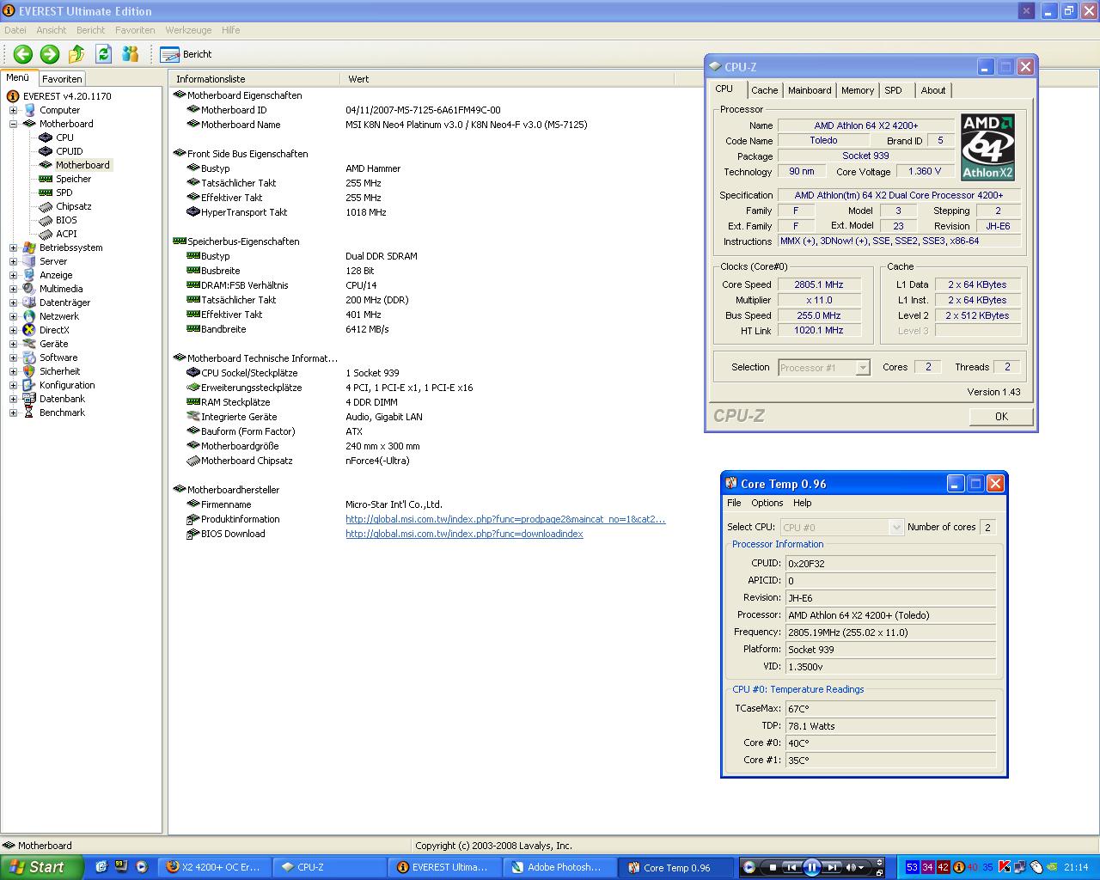Click X2 4200+ OC Firefox taskbar button
The height and width of the screenshot is (880, 1100).
coord(215,867)
